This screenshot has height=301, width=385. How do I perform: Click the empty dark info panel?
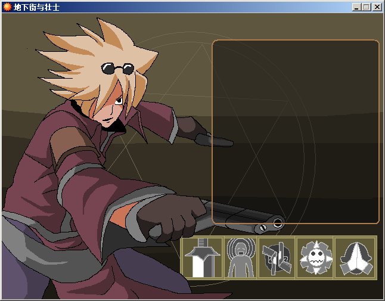(x=296, y=132)
